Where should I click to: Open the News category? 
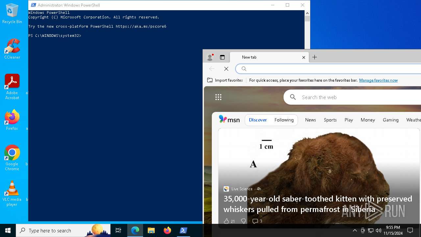point(310,120)
